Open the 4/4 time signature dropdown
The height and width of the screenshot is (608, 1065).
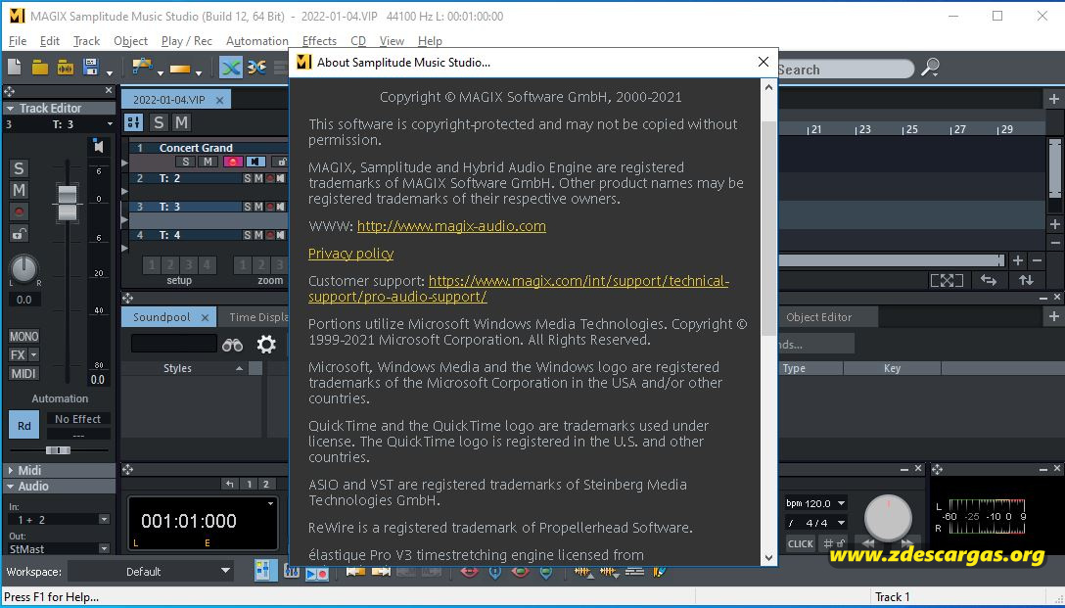click(841, 523)
